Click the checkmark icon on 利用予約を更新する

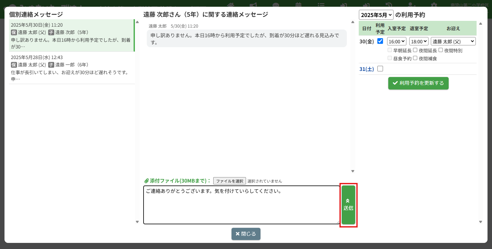395,83
